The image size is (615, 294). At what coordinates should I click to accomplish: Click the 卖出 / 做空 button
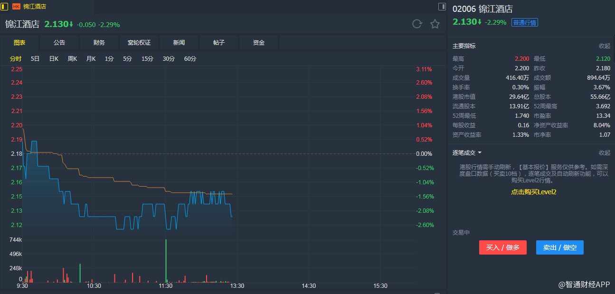559,247
